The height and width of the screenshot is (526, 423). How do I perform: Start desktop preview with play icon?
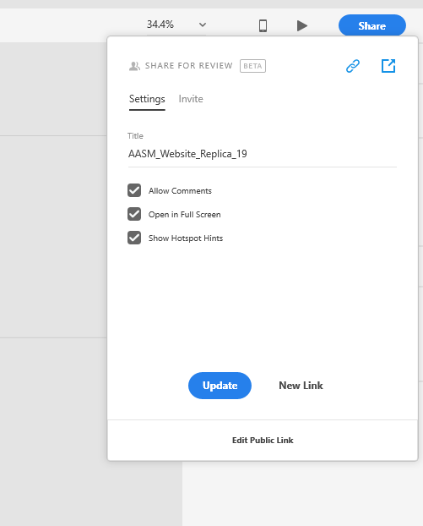[302, 25]
